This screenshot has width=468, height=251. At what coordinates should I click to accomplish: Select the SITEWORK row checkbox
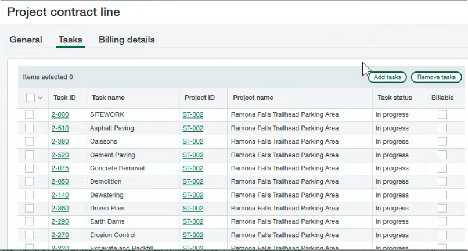[30, 114]
